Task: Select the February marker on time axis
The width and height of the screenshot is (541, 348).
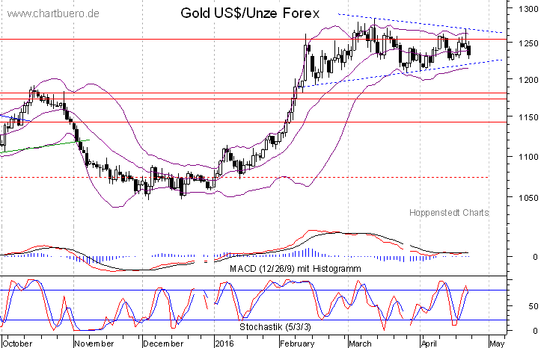Action: pos(298,343)
